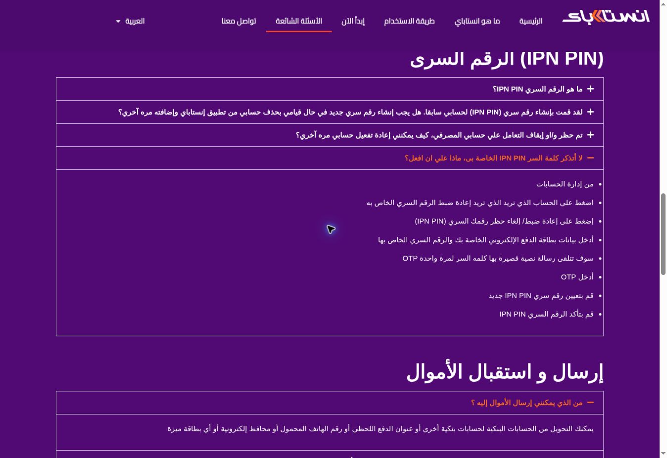This screenshot has width=667, height=458.
Task: Click the 'الرقم السرى (IPN PIN)' section heading
Action: [507, 59]
